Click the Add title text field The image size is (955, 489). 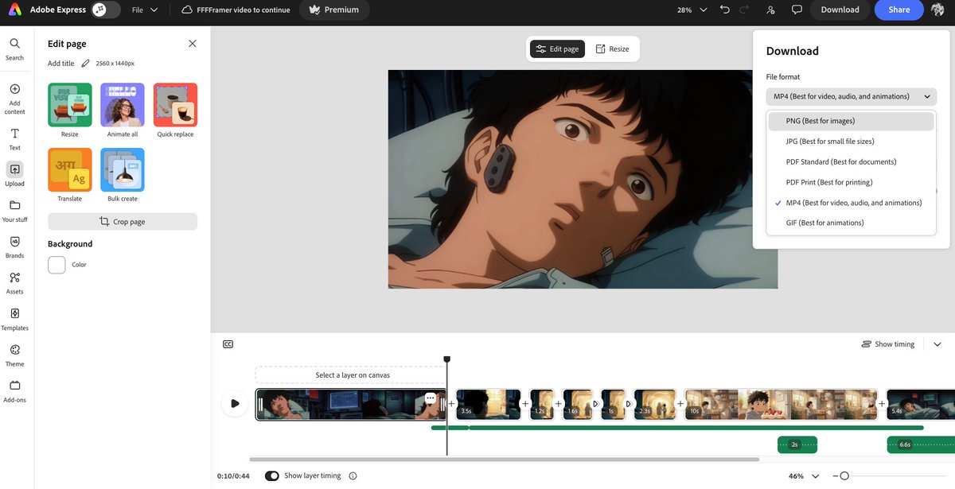tap(61, 64)
